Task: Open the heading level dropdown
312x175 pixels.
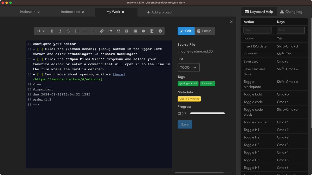Action: 41,31
